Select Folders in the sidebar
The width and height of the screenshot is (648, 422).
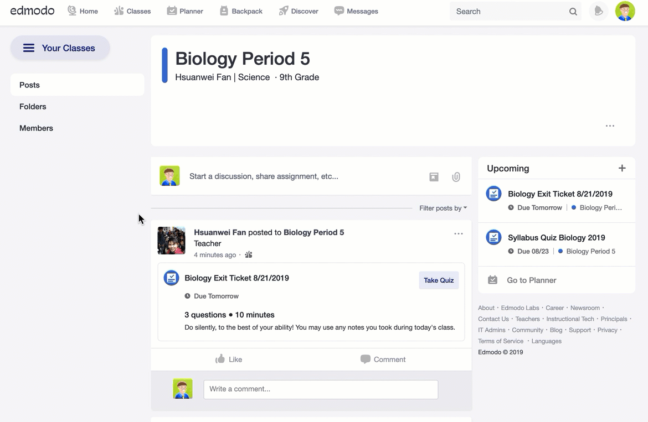coord(33,106)
